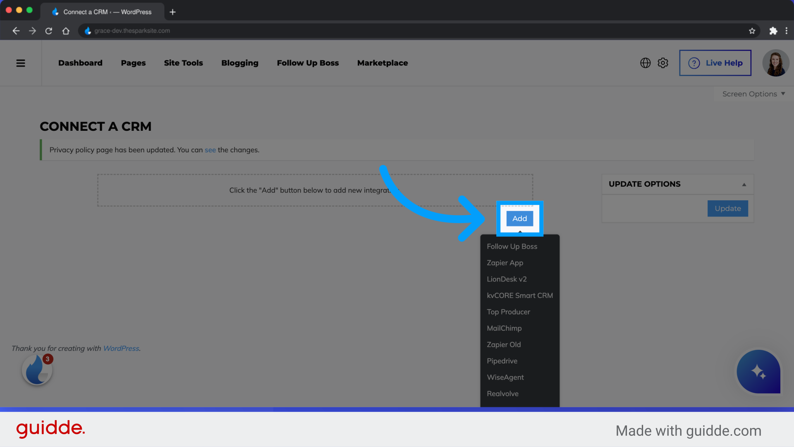Click the browser home icon

66,31
